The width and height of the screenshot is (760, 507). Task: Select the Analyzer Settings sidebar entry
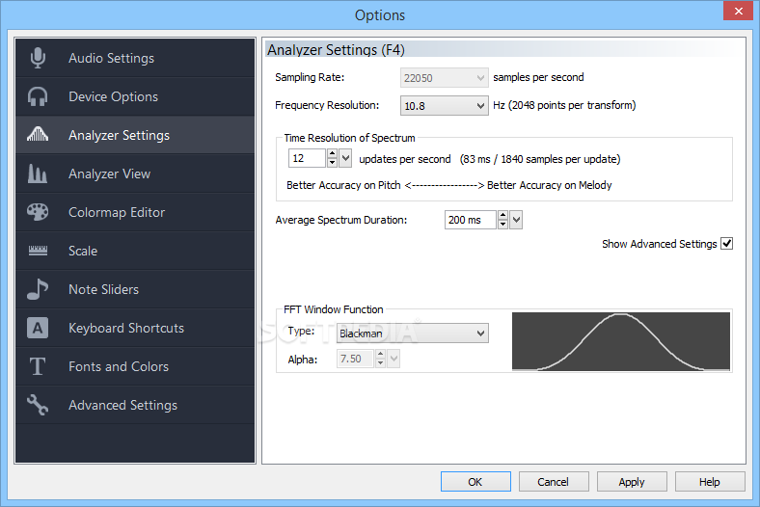click(135, 135)
